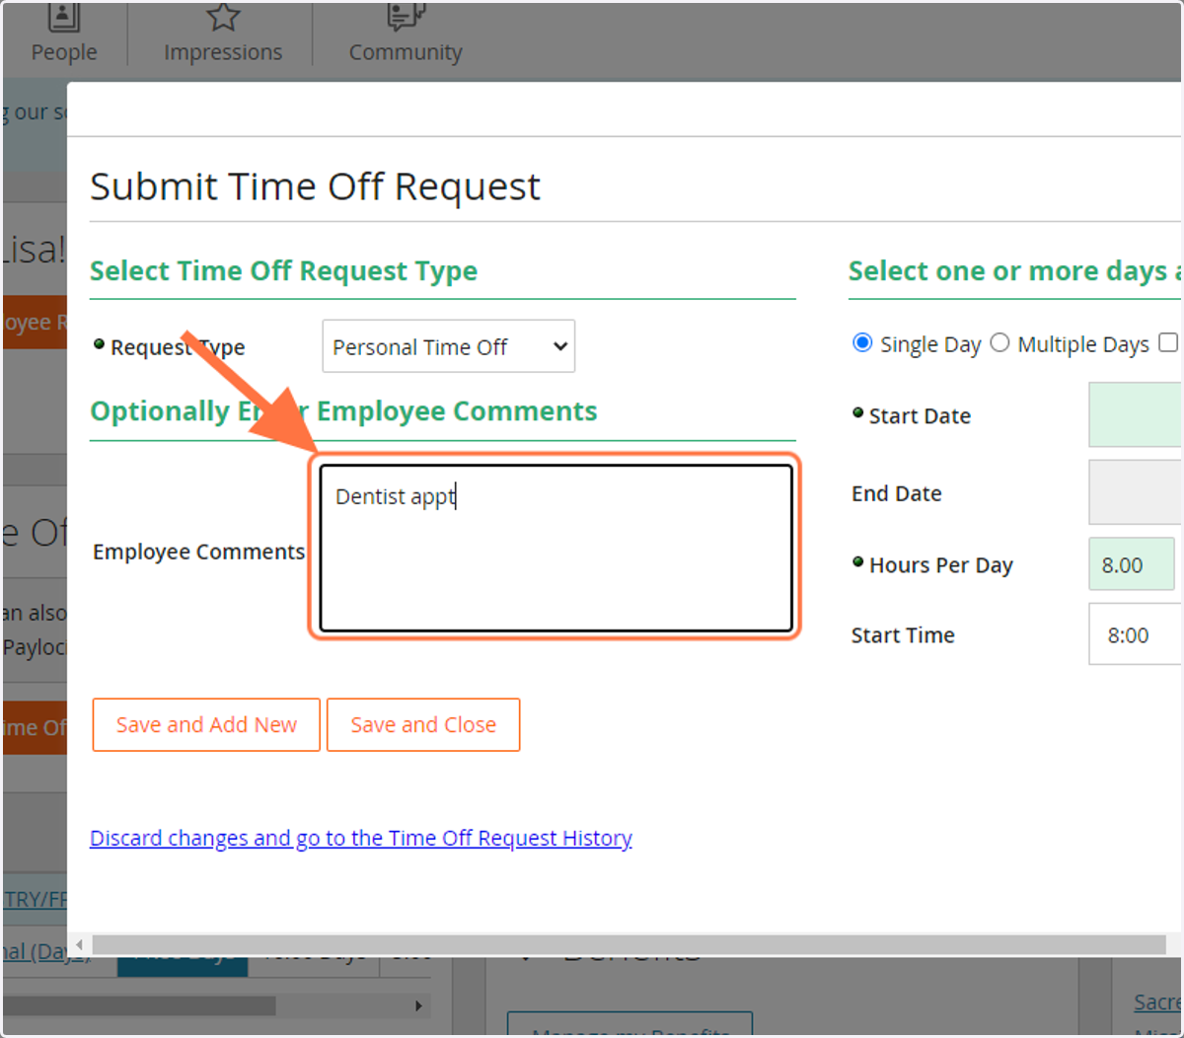Click Save and Add New button
The height and width of the screenshot is (1038, 1184).
click(206, 725)
